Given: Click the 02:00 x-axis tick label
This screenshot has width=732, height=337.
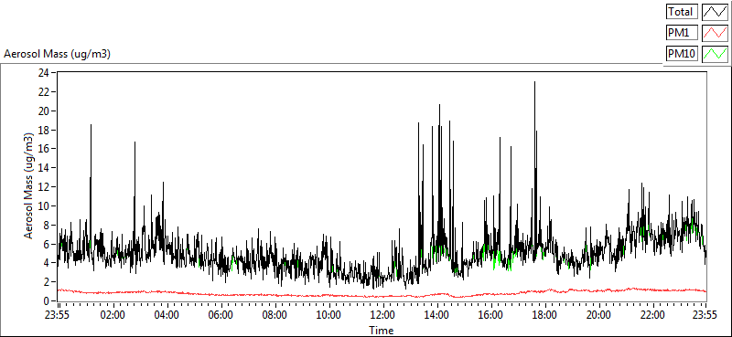Looking at the screenshot, I should point(112,314).
